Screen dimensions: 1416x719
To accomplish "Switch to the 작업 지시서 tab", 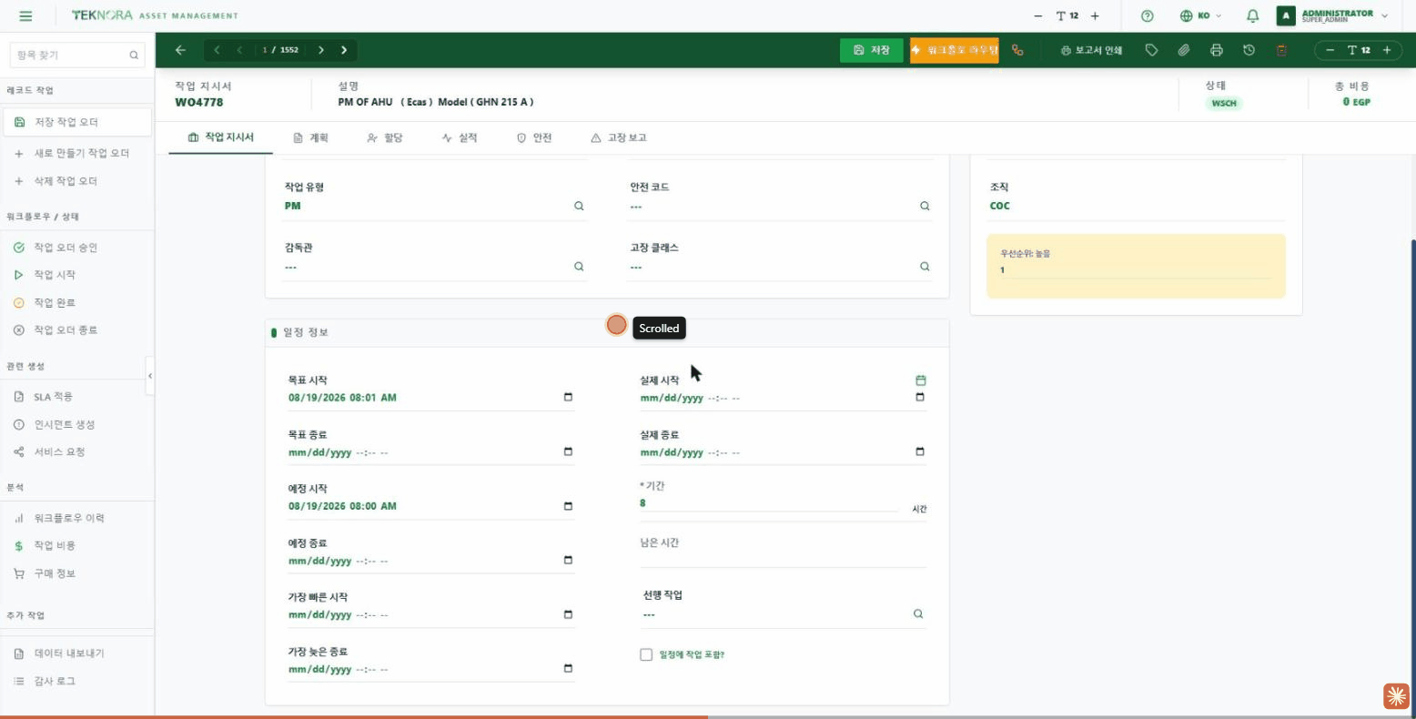I will pyautogui.click(x=221, y=137).
